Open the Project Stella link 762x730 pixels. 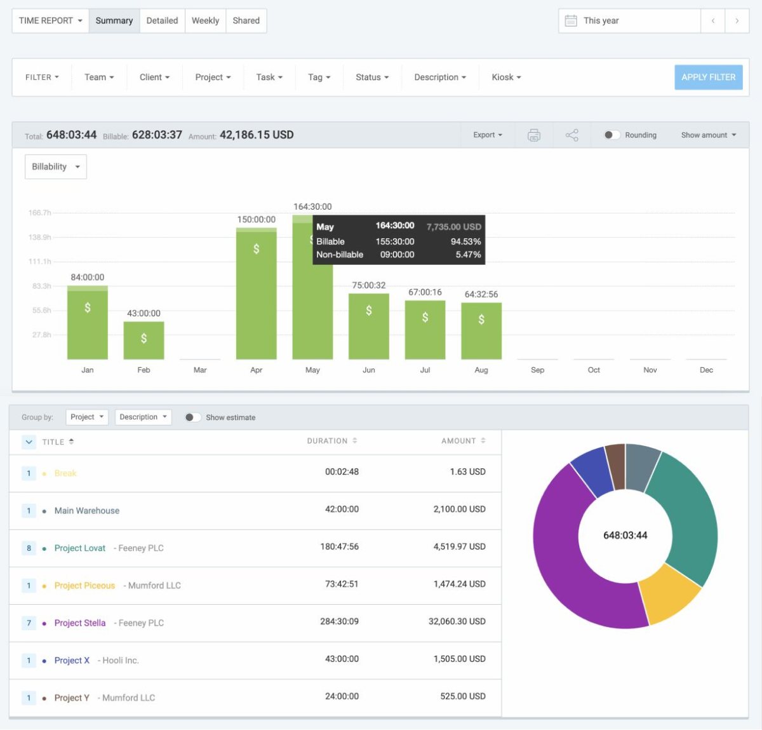pyautogui.click(x=80, y=623)
